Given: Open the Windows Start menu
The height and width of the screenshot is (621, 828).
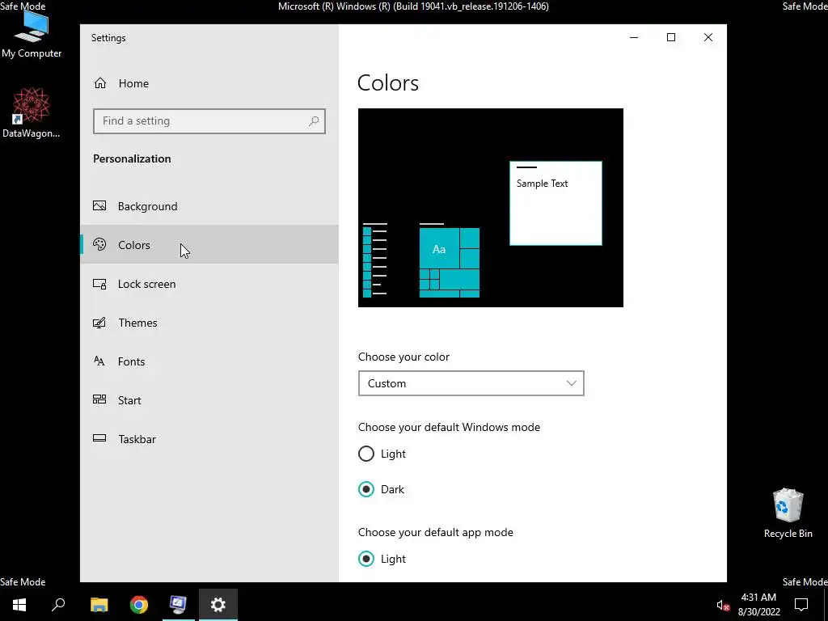Looking at the screenshot, I should point(19,605).
